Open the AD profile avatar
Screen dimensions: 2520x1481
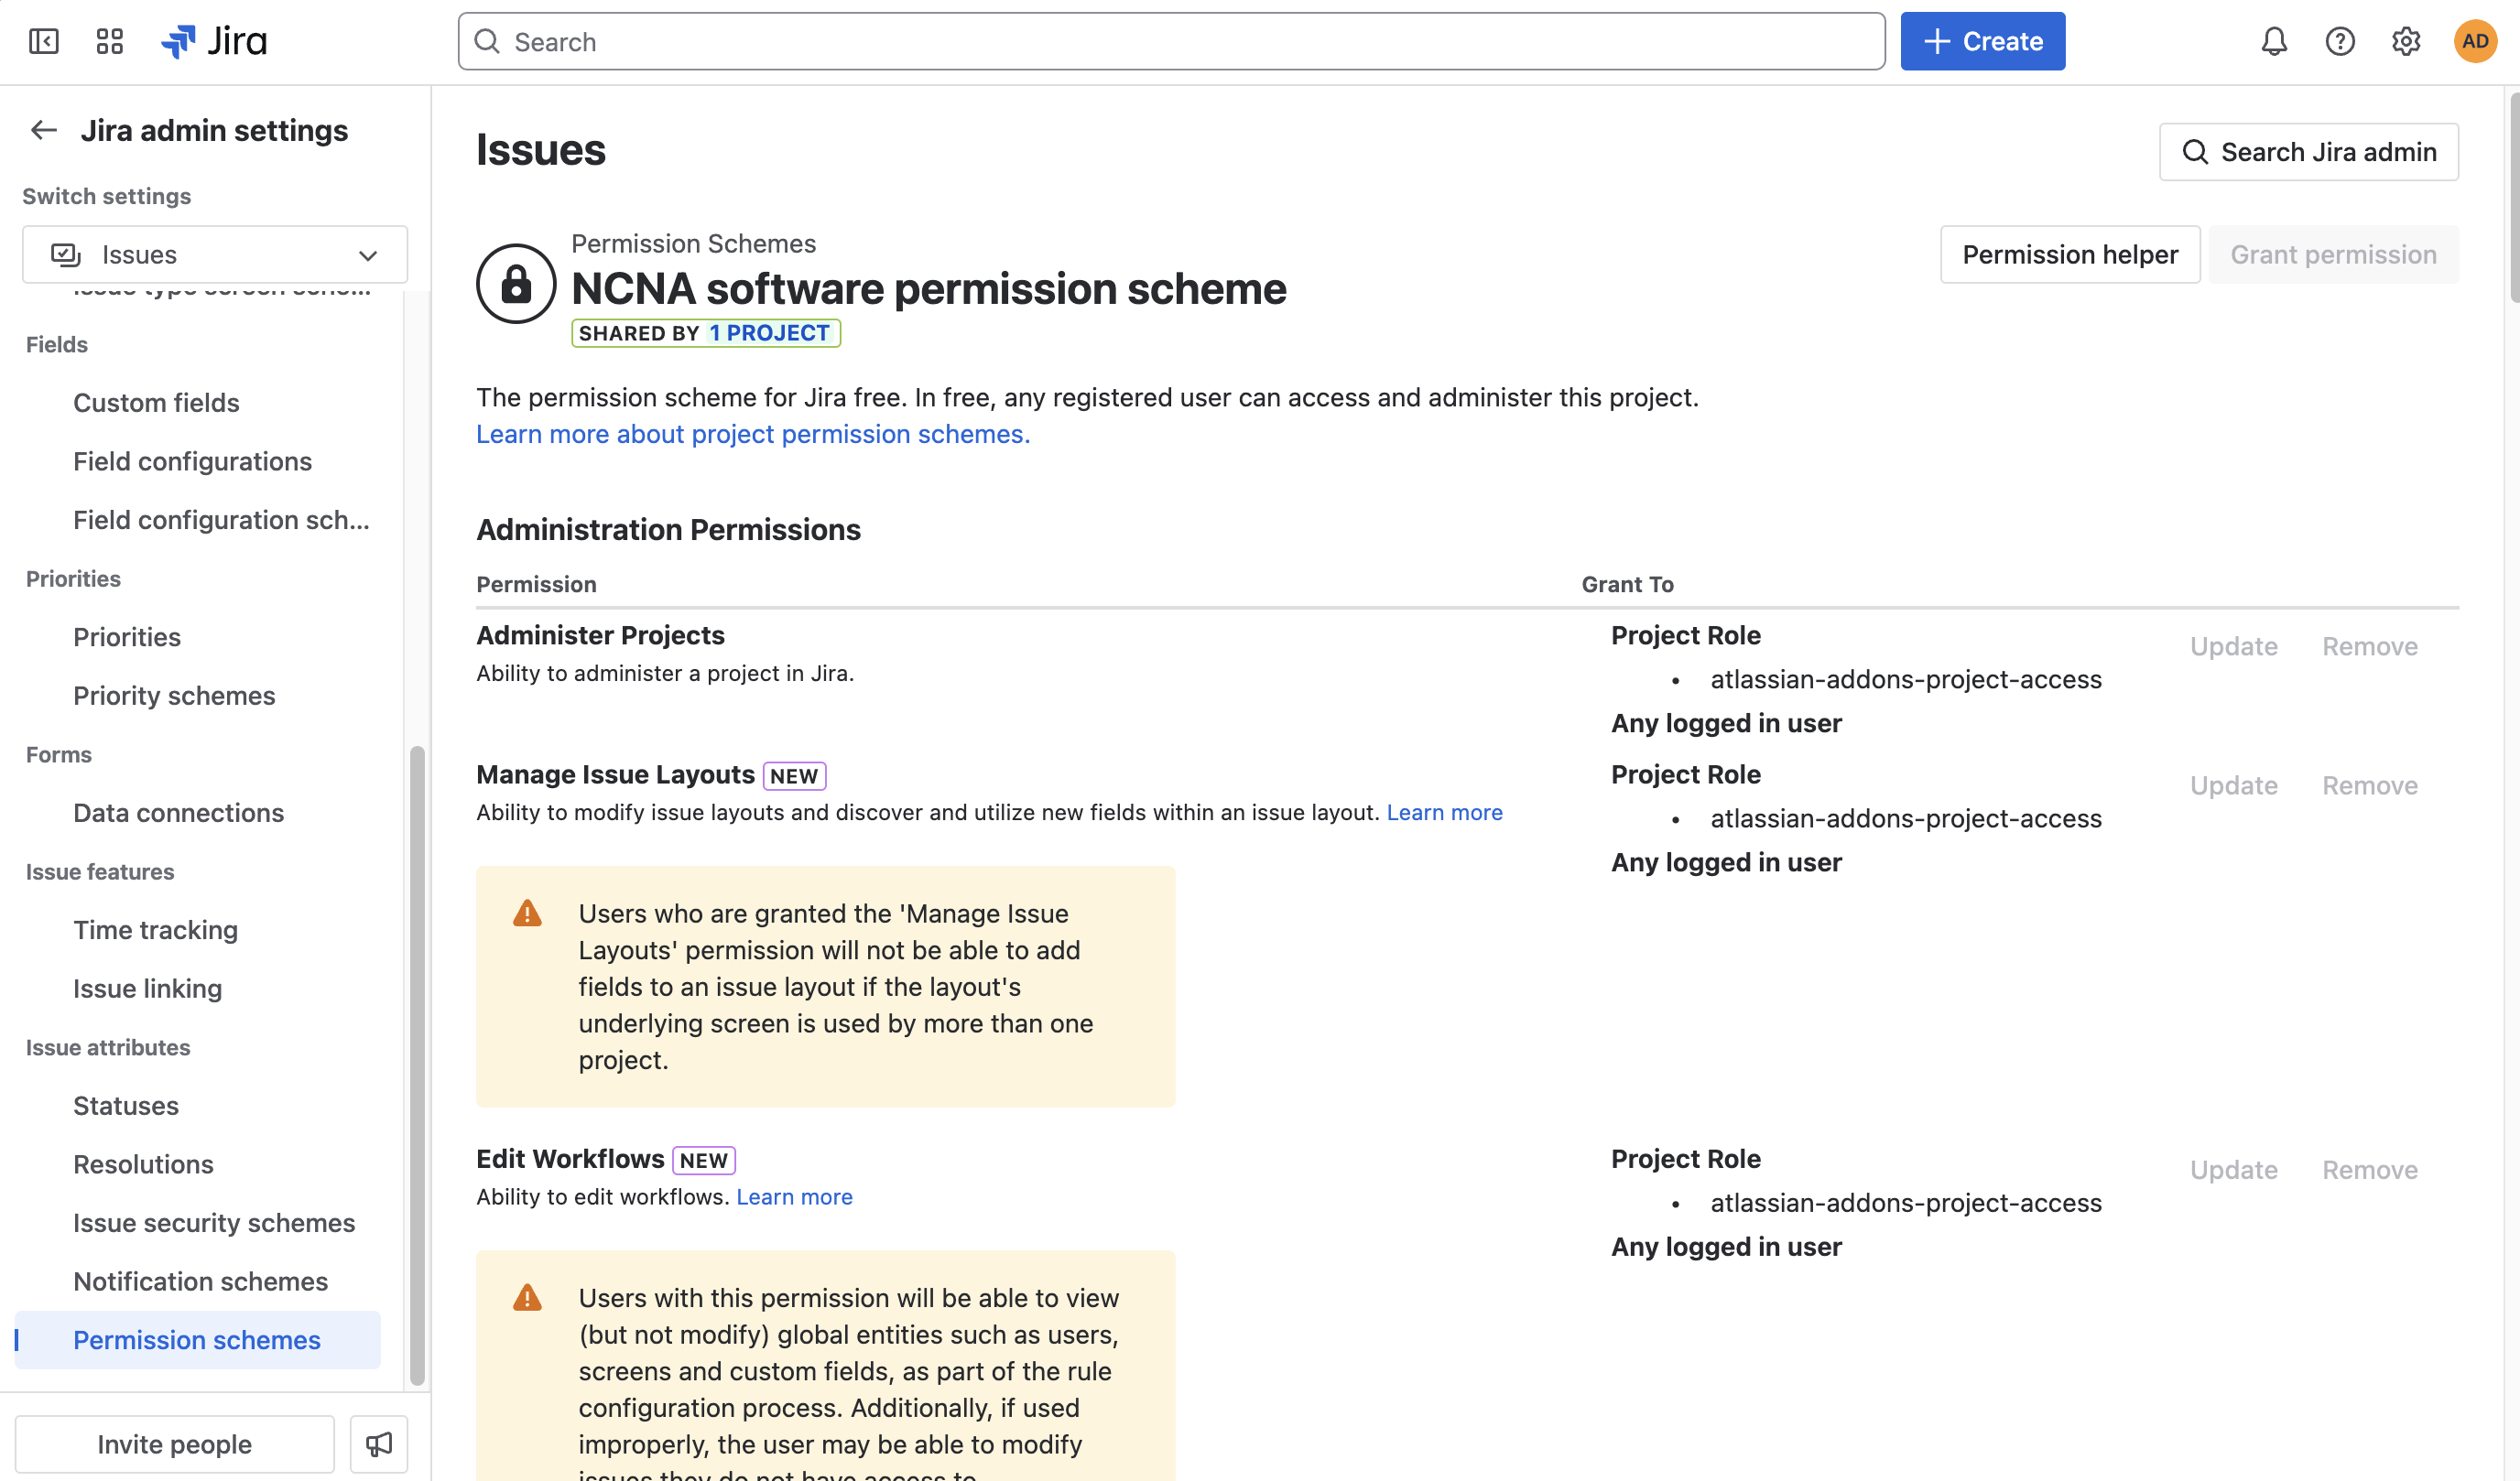coord(2476,41)
